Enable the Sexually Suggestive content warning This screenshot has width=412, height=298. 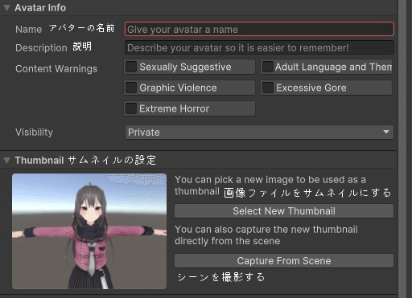(131, 67)
